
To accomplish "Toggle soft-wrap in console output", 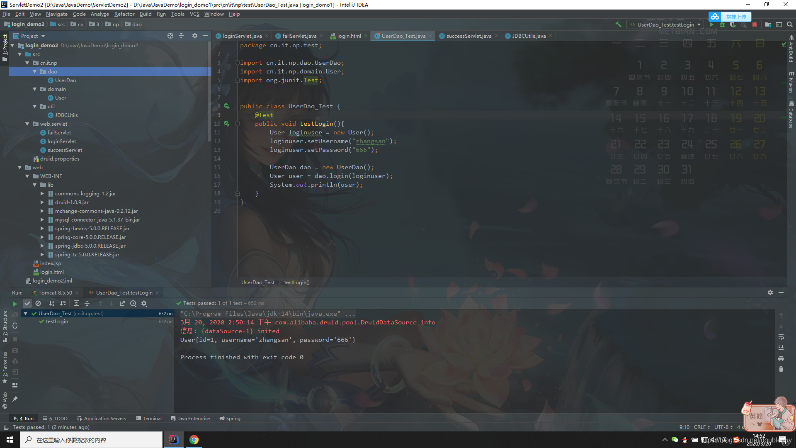I will click(781, 337).
